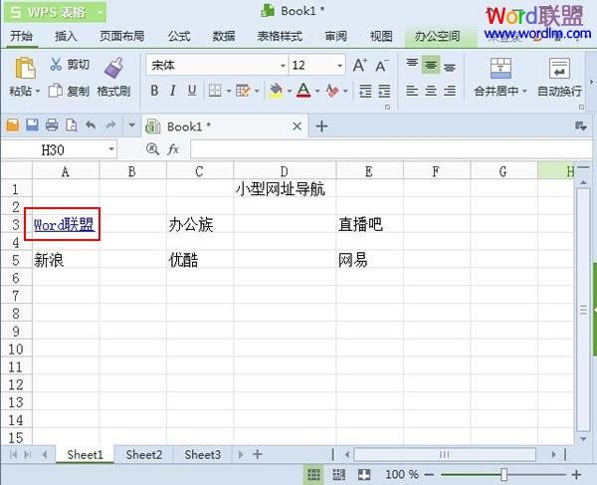Click the table format style icon
Screen dimensions: 597x485
(243, 91)
